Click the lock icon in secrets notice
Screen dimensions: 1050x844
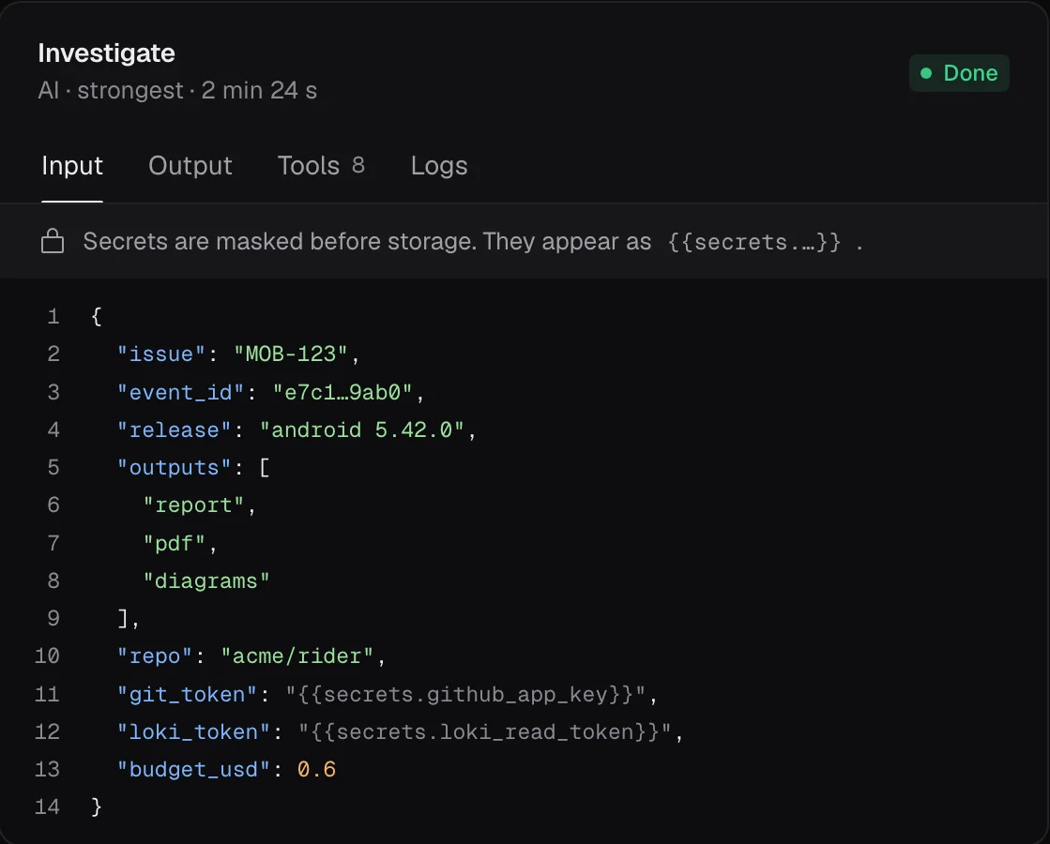[53, 241]
